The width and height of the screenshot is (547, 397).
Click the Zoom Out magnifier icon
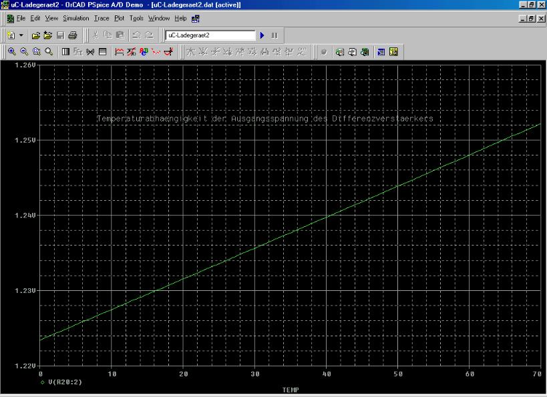click(24, 52)
